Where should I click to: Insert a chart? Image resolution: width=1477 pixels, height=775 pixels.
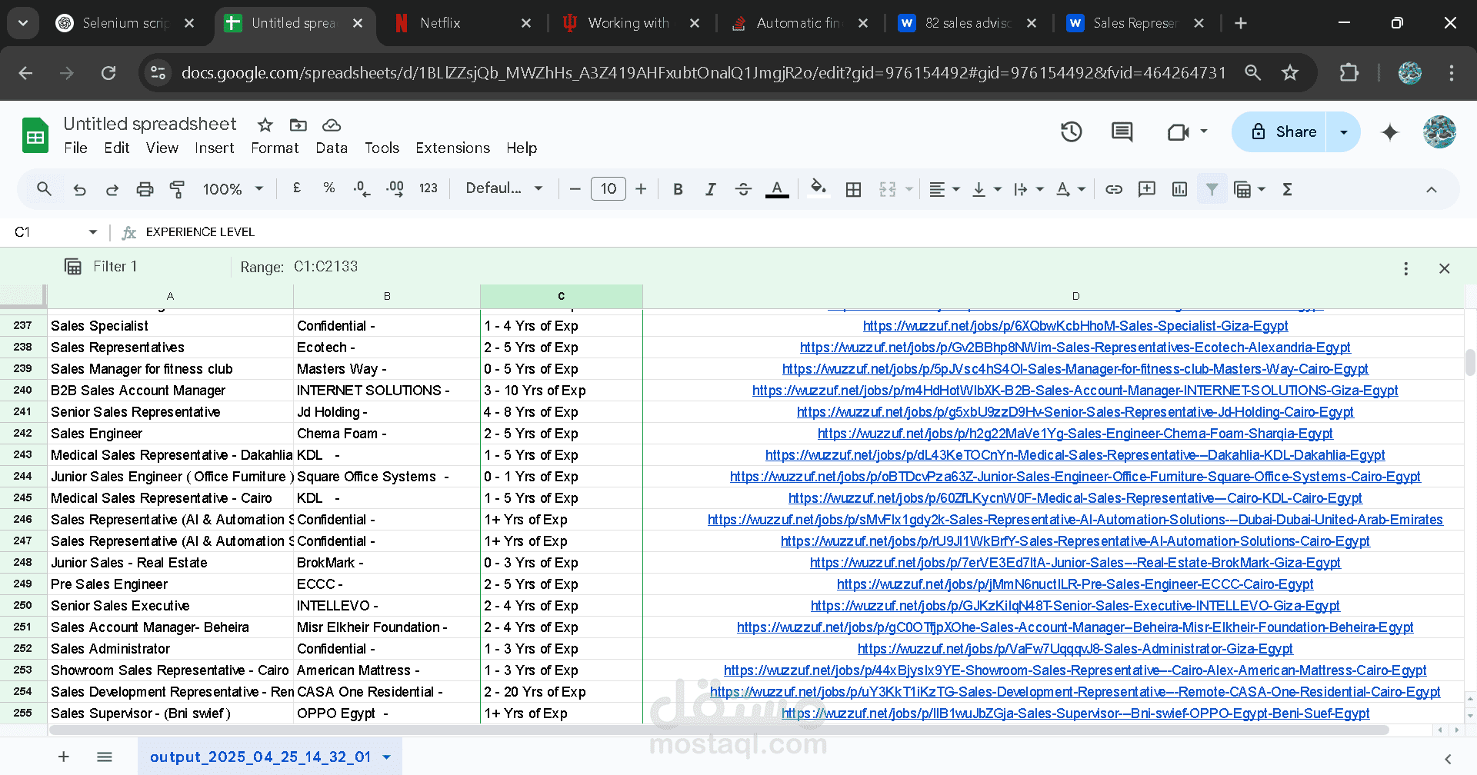click(1179, 189)
